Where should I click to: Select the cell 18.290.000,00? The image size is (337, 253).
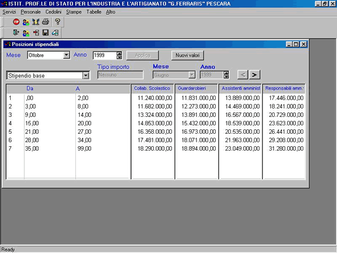pyautogui.click(x=155, y=148)
